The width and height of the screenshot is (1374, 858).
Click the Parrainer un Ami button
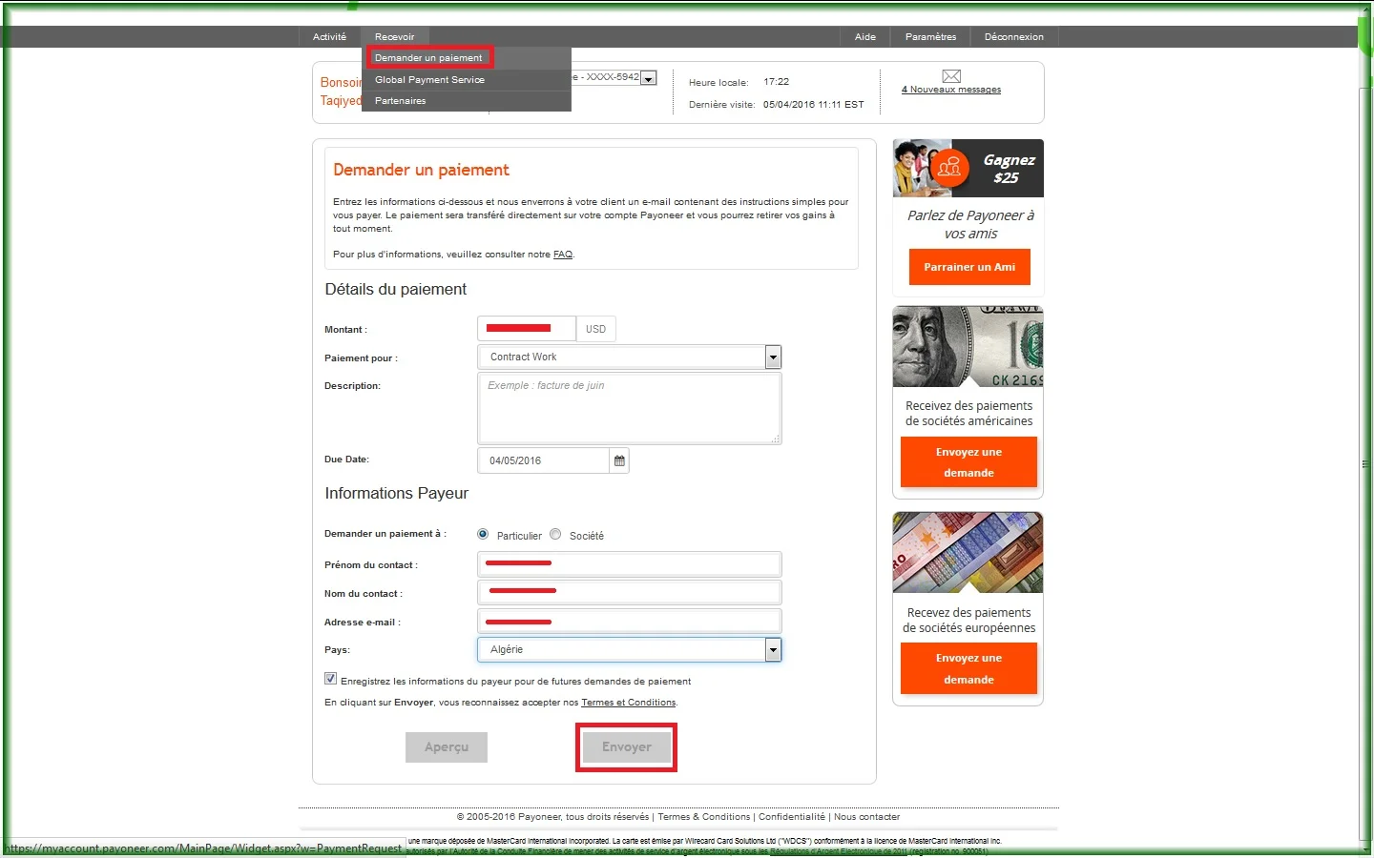(x=969, y=267)
